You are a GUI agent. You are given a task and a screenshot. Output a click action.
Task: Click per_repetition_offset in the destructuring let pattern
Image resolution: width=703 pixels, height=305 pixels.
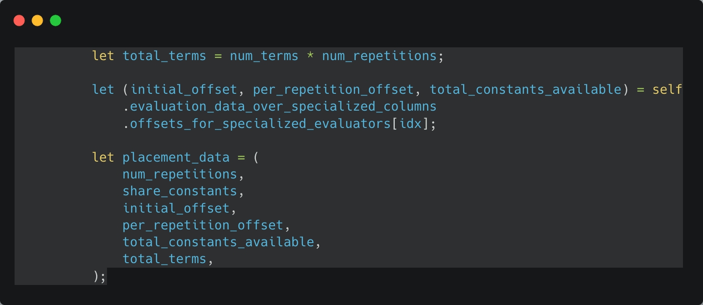pyautogui.click(x=333, y=90)
